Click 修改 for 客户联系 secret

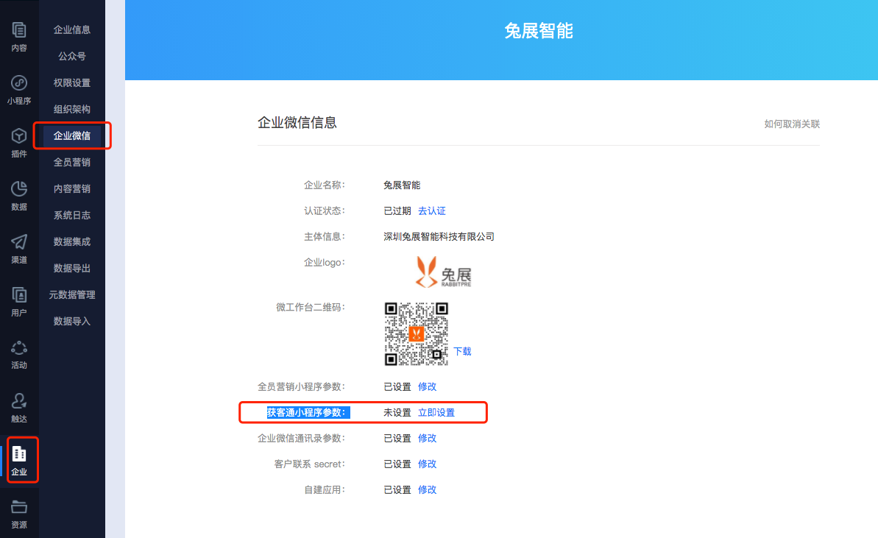coord(428,464)
